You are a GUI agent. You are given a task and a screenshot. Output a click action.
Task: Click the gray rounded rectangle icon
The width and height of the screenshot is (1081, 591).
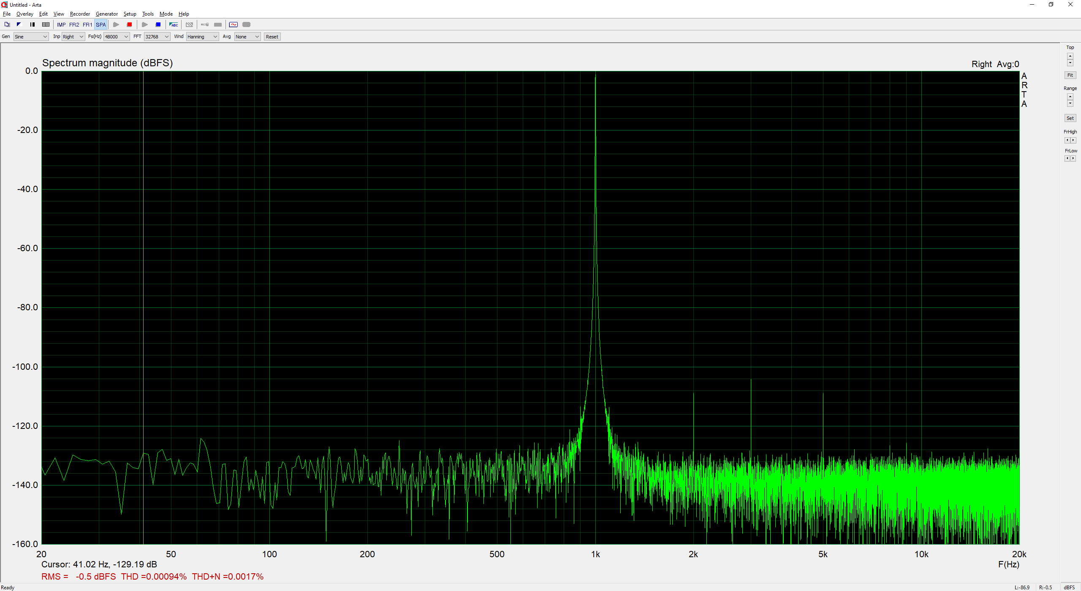click(x=247, y=24)
